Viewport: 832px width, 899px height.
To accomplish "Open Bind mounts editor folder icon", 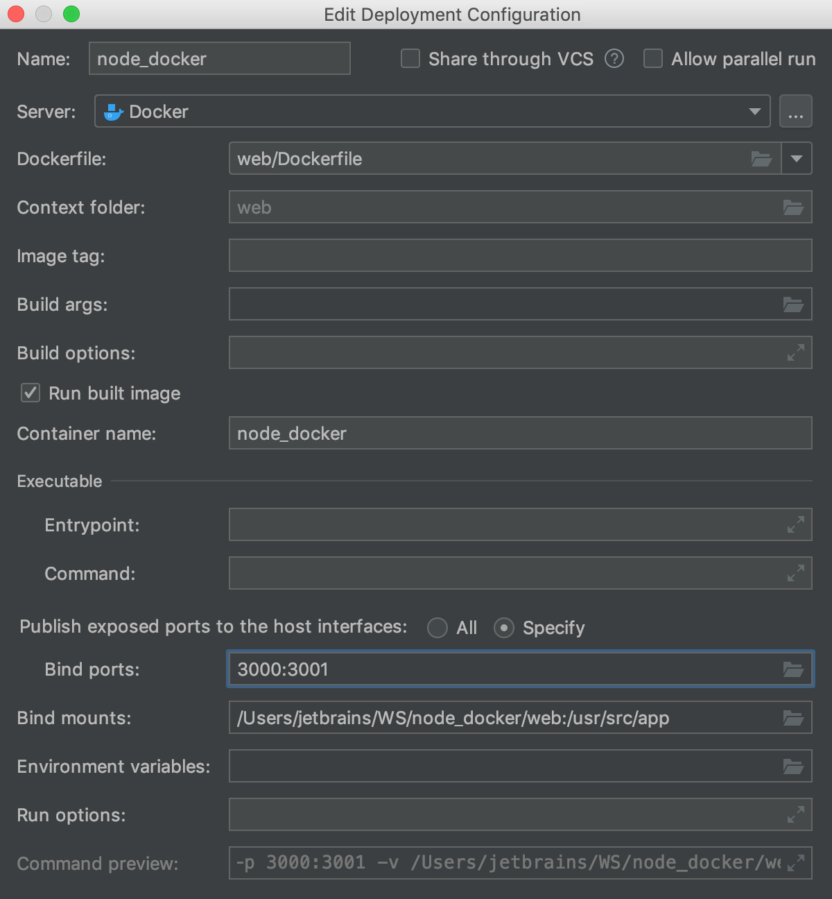I will pyautogui.click(x=793, y=718).
